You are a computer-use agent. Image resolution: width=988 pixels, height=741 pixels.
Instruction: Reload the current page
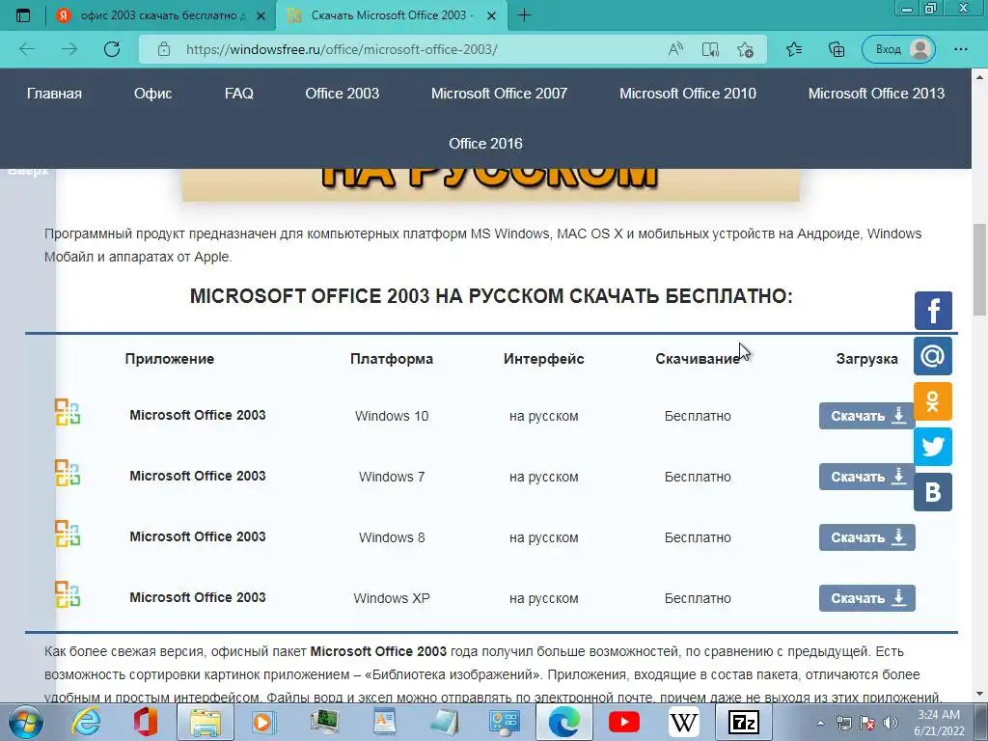(112, 49)
